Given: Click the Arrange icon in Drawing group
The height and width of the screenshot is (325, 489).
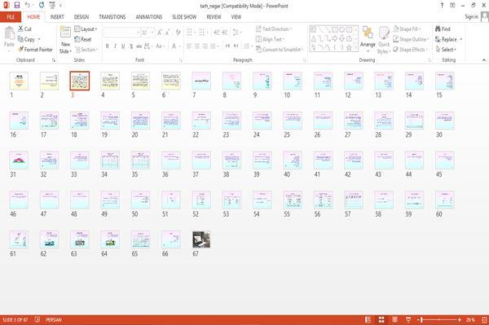Looking at the screenshot, I should (x=368, y=33).
